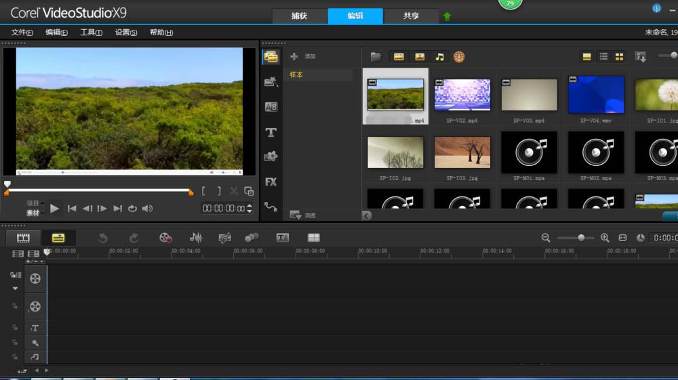Click the timeline zoom slider handle

[581, 238]
